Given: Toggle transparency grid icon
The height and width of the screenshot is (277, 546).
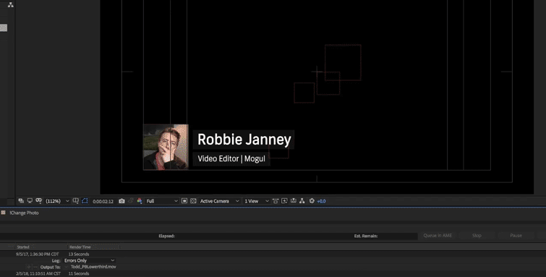Looking at the screenshot, I should (x=193, y=201).
